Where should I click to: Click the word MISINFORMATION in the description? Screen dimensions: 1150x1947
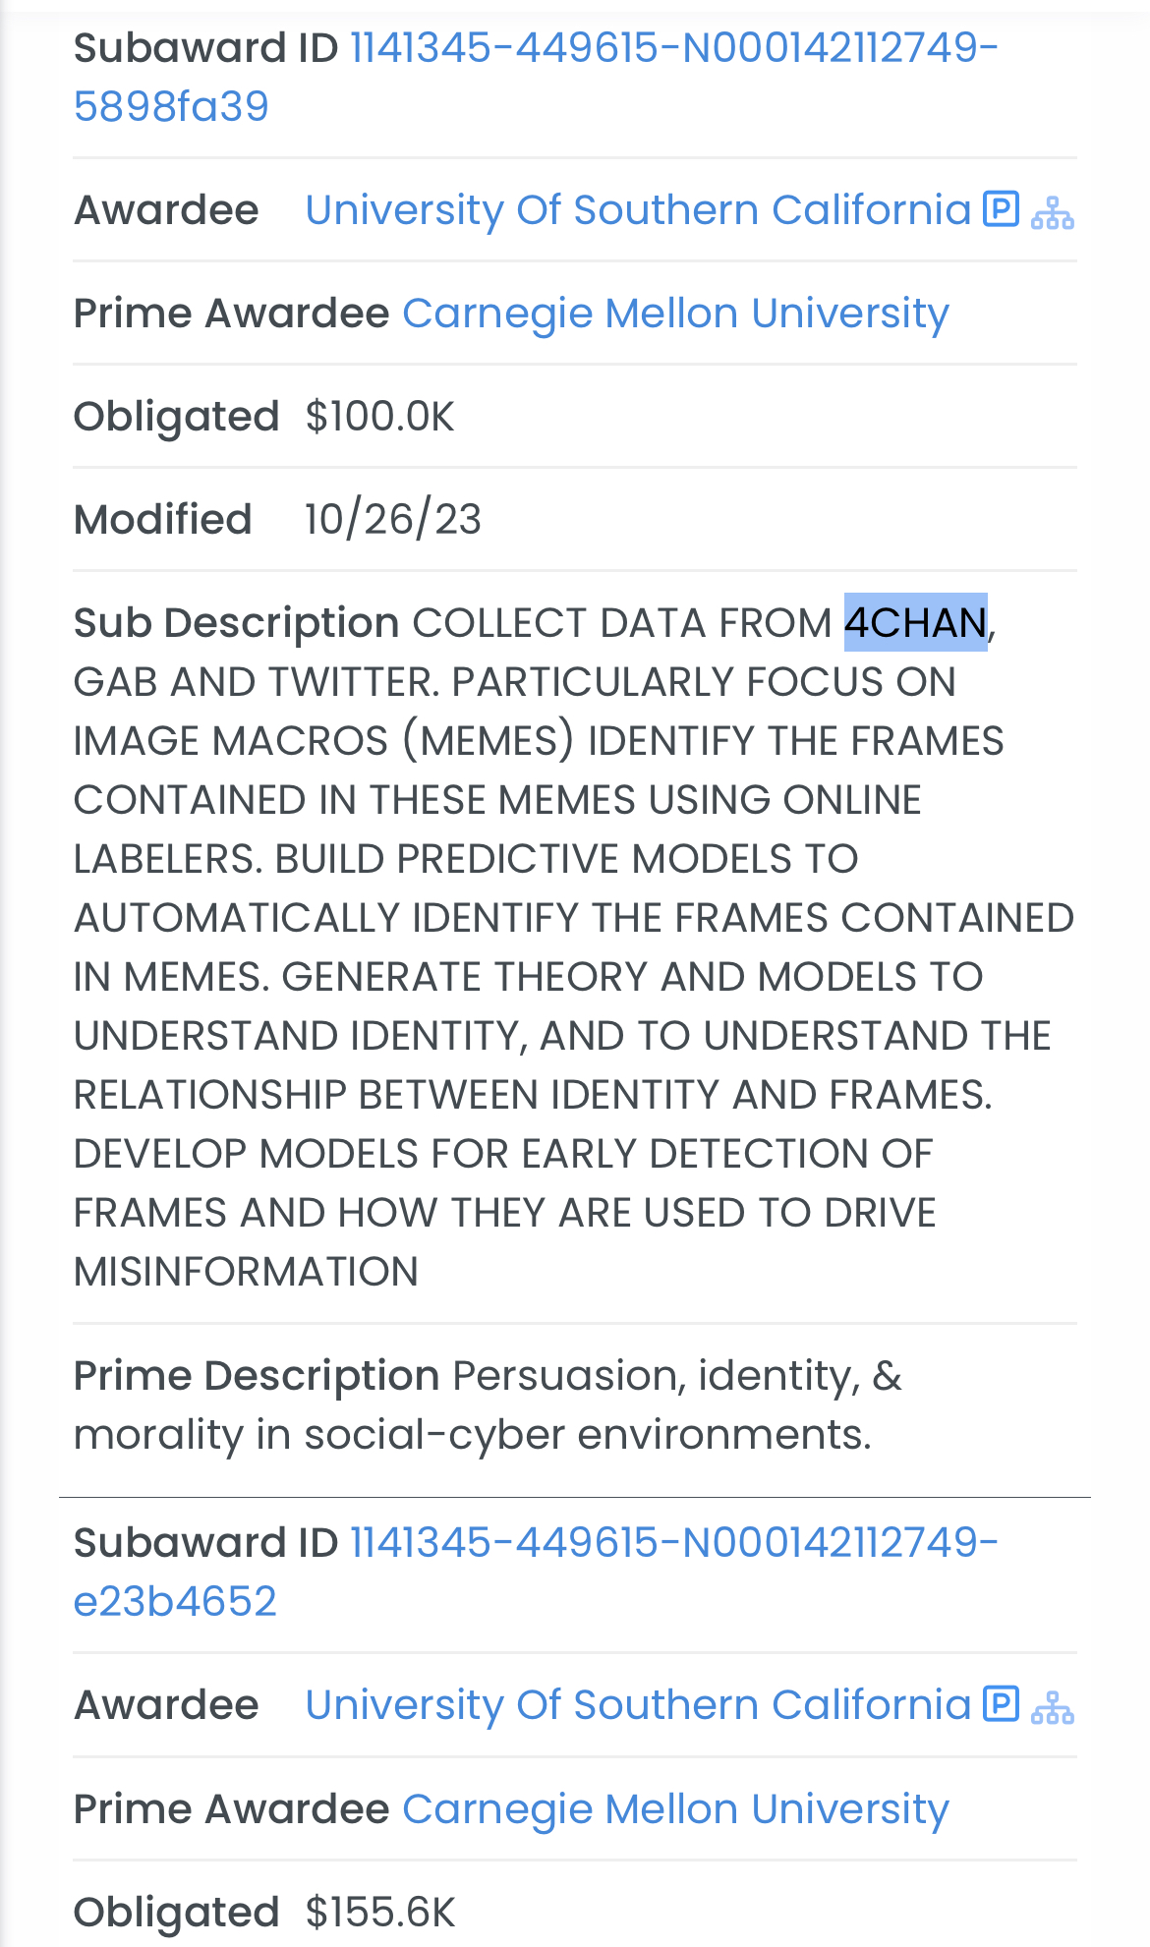[x=247, y=1272]
